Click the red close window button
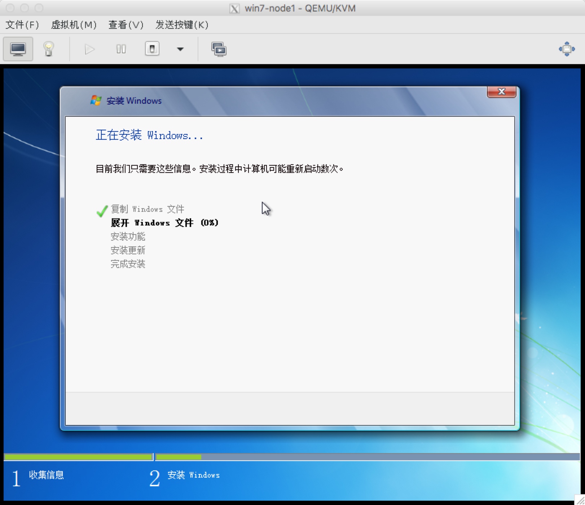This screenshot has height=505, width=585. click(x=10, y=8)
